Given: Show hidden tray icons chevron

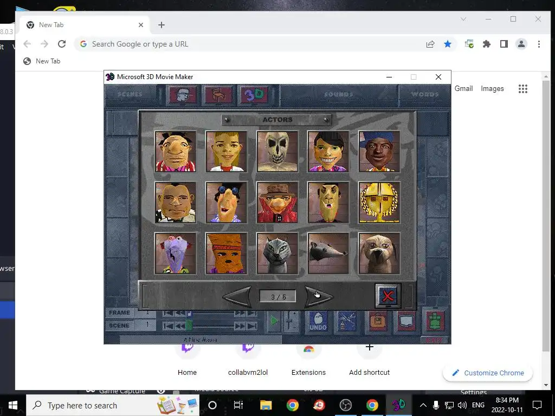Looking at the screenshot, I should (423, 405).
